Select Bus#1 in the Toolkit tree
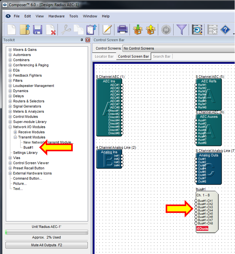Viewport: 235px width, 254px height. (x=28, y=148)
